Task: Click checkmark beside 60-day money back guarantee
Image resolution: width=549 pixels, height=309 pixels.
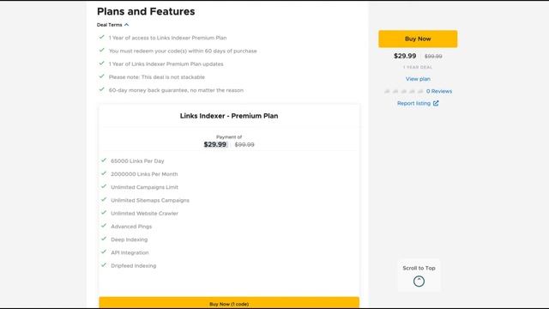Action: click(x=101, y=89)
